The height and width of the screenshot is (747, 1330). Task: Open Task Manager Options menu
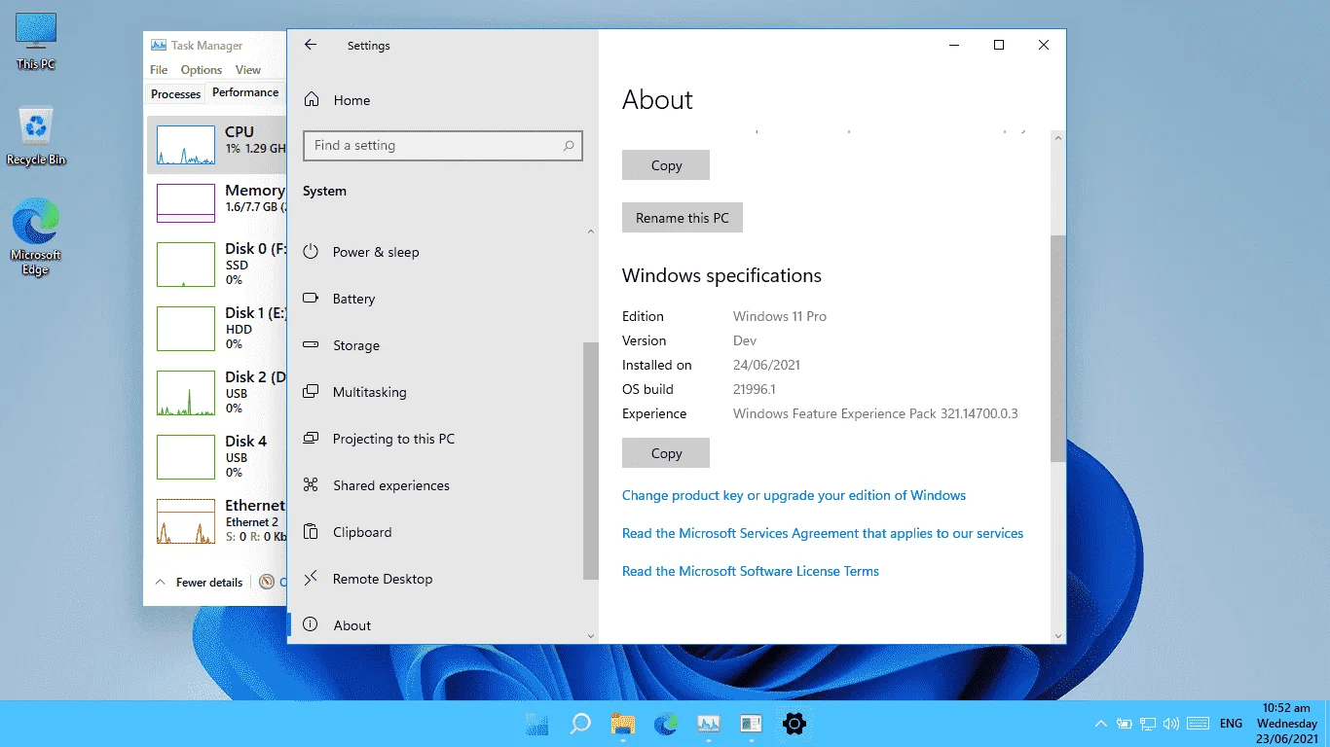202,70
